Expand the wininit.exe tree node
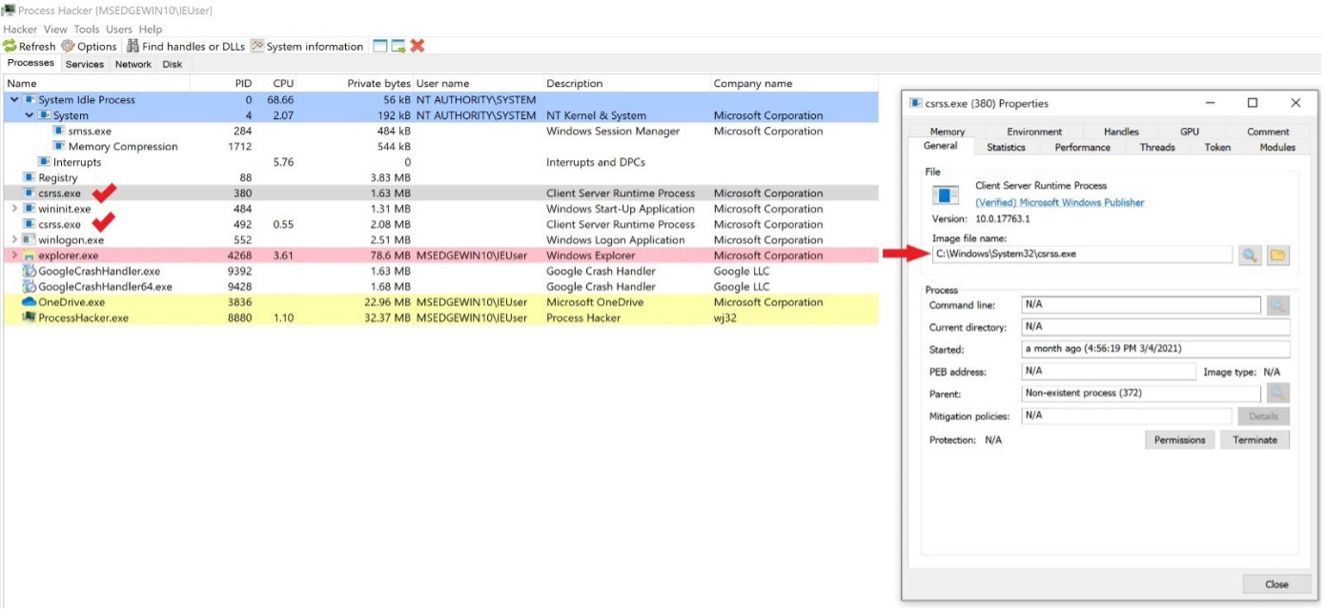 click(x=13, y=209)
